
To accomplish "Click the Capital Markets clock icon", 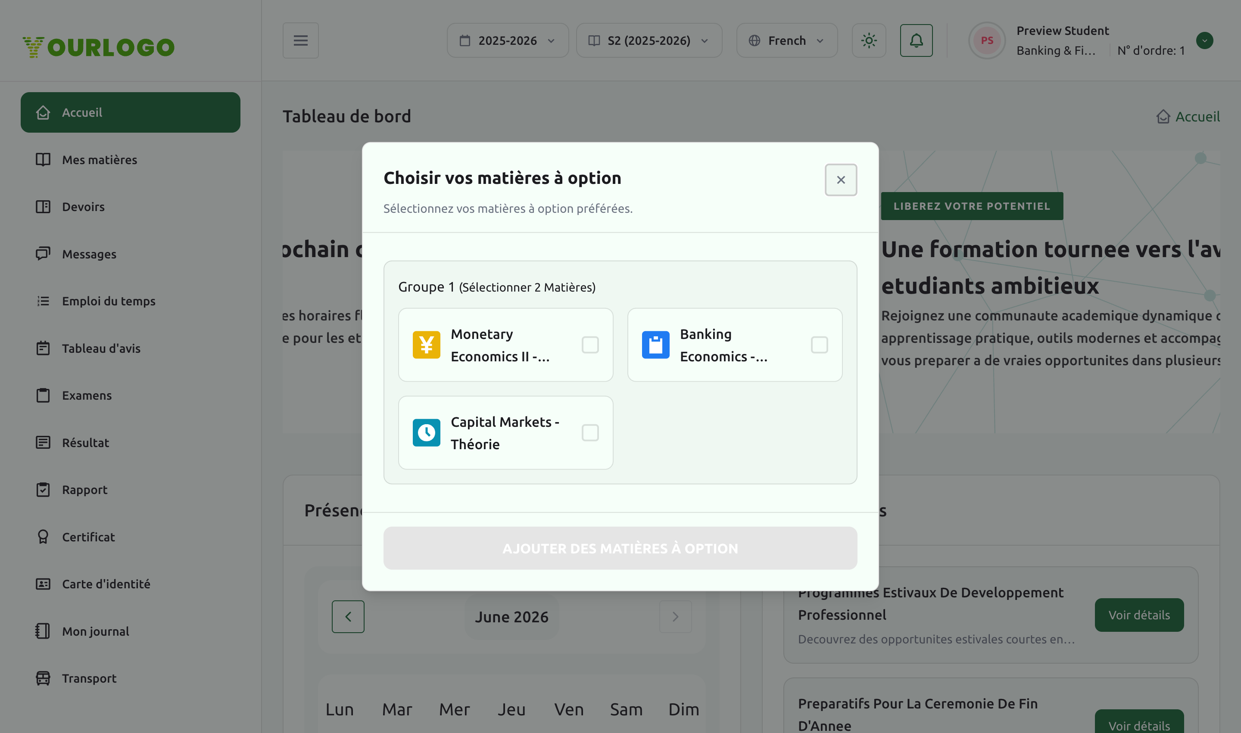I will coord(427,433).
